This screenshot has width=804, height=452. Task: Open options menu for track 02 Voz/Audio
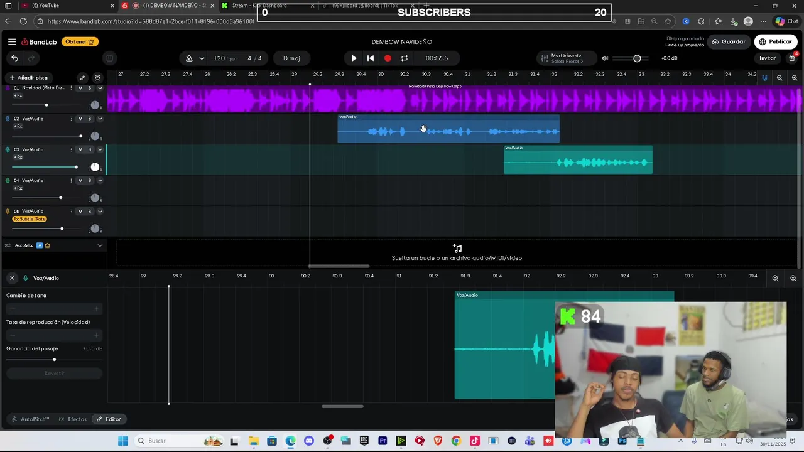[71, 119]
